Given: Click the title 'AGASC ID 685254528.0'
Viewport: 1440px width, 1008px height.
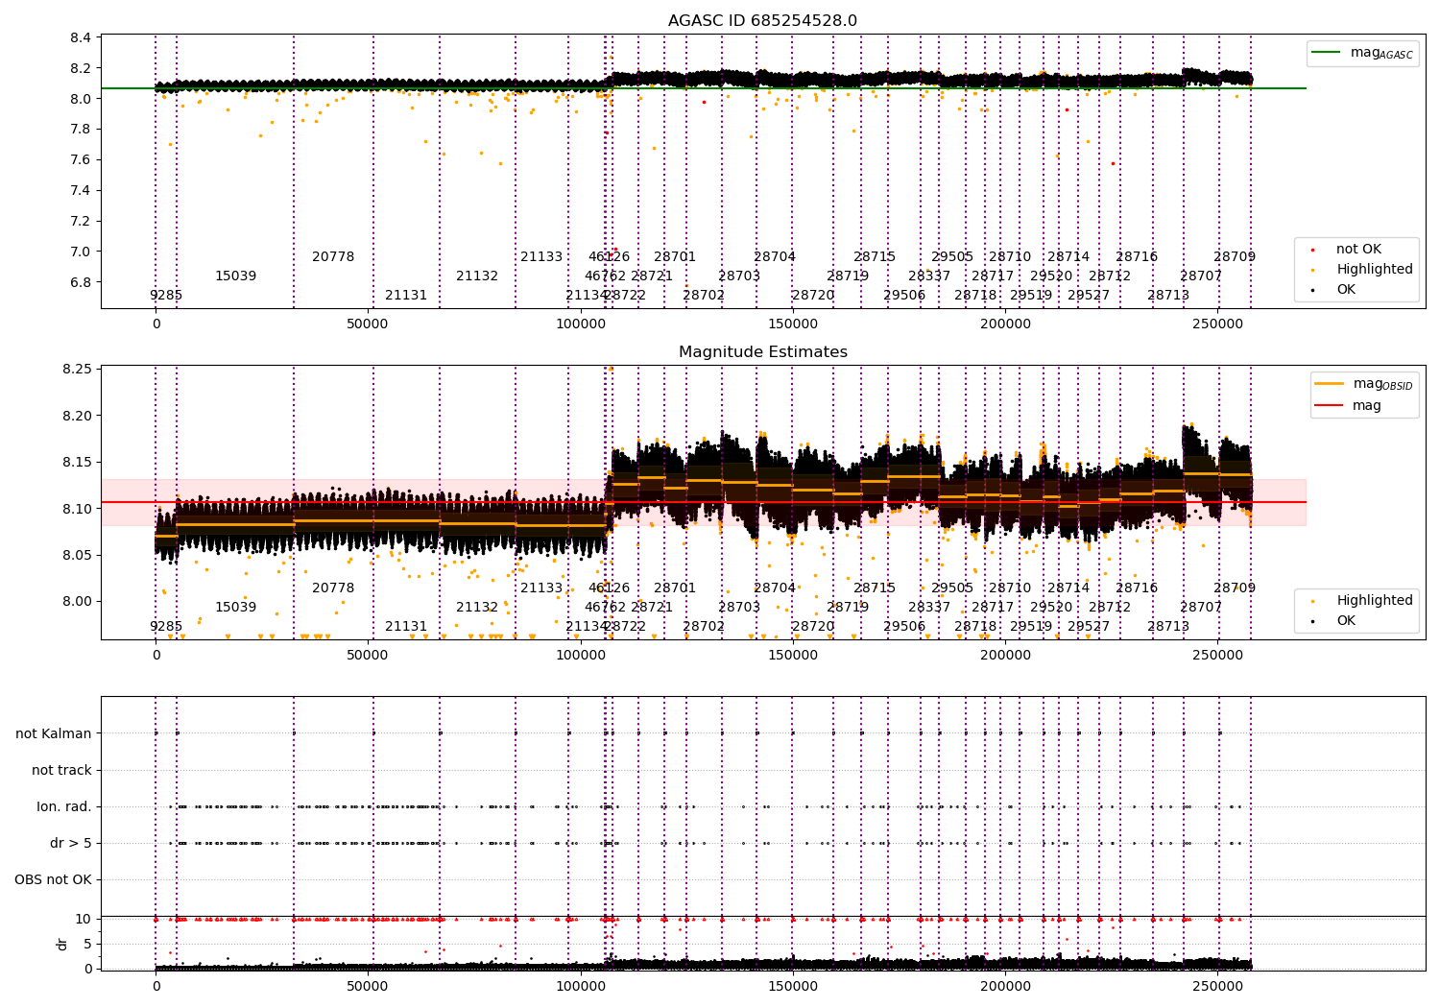Looking at the screenshot, I should (762, 21).
